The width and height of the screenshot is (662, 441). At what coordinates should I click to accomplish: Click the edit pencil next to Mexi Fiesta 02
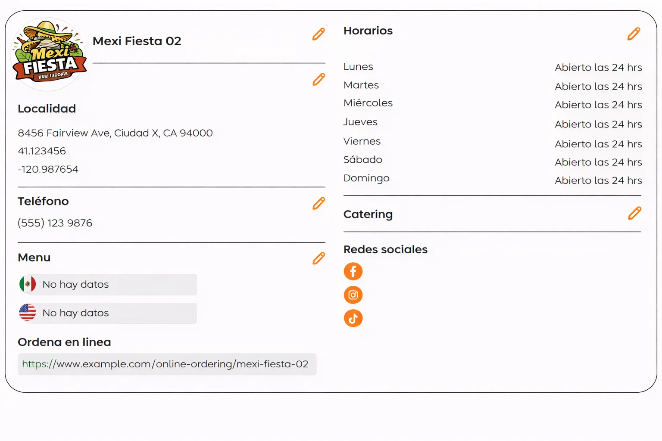319,34
